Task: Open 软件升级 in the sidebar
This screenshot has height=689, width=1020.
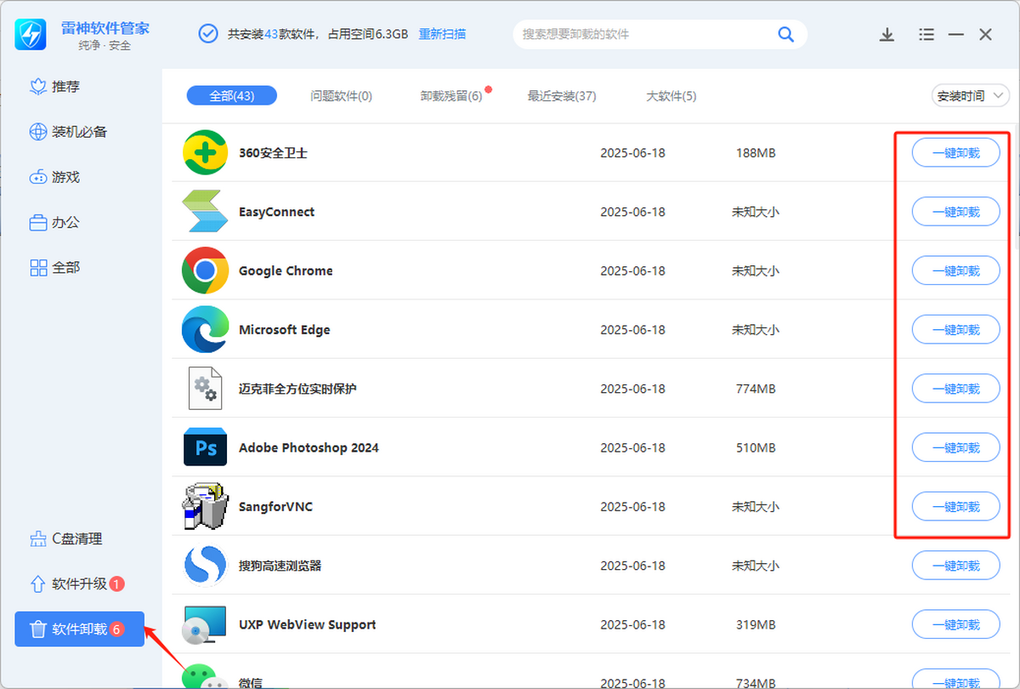Action: [77, 584]
